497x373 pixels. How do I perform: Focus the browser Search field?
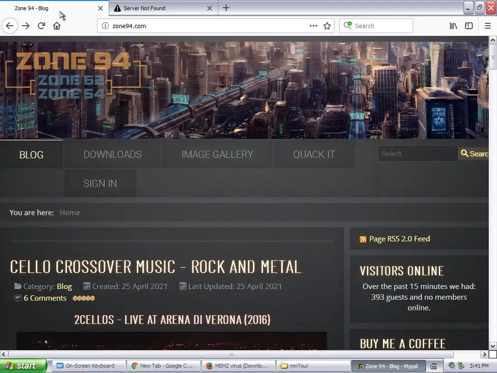pos(376,26)
